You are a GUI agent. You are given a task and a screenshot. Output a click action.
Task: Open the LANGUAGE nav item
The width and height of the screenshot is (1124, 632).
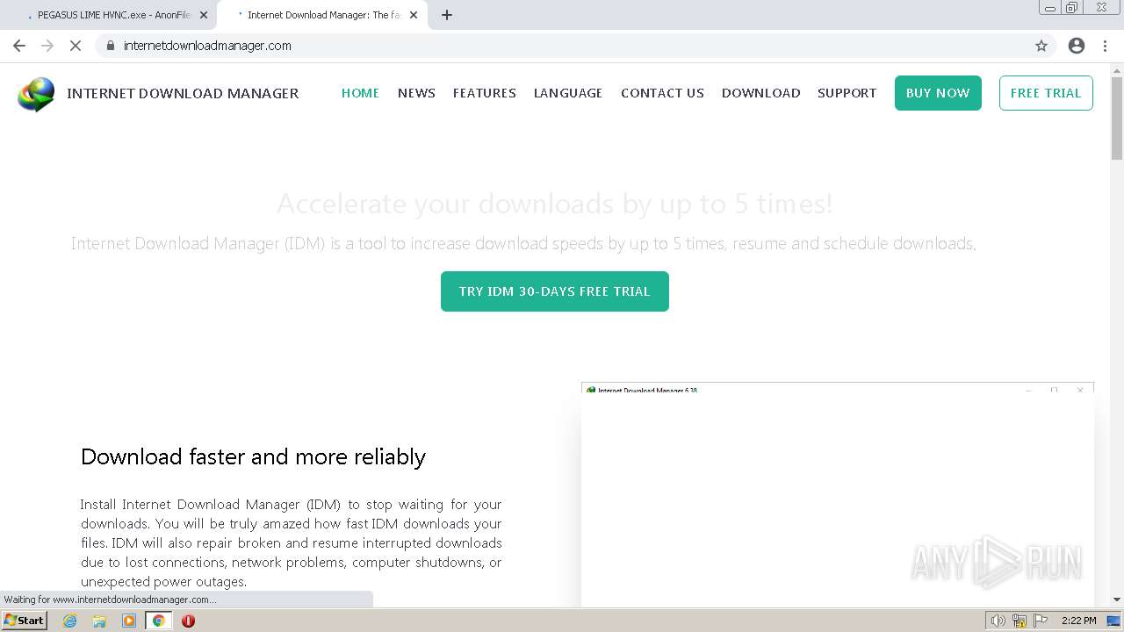point(568,93)
